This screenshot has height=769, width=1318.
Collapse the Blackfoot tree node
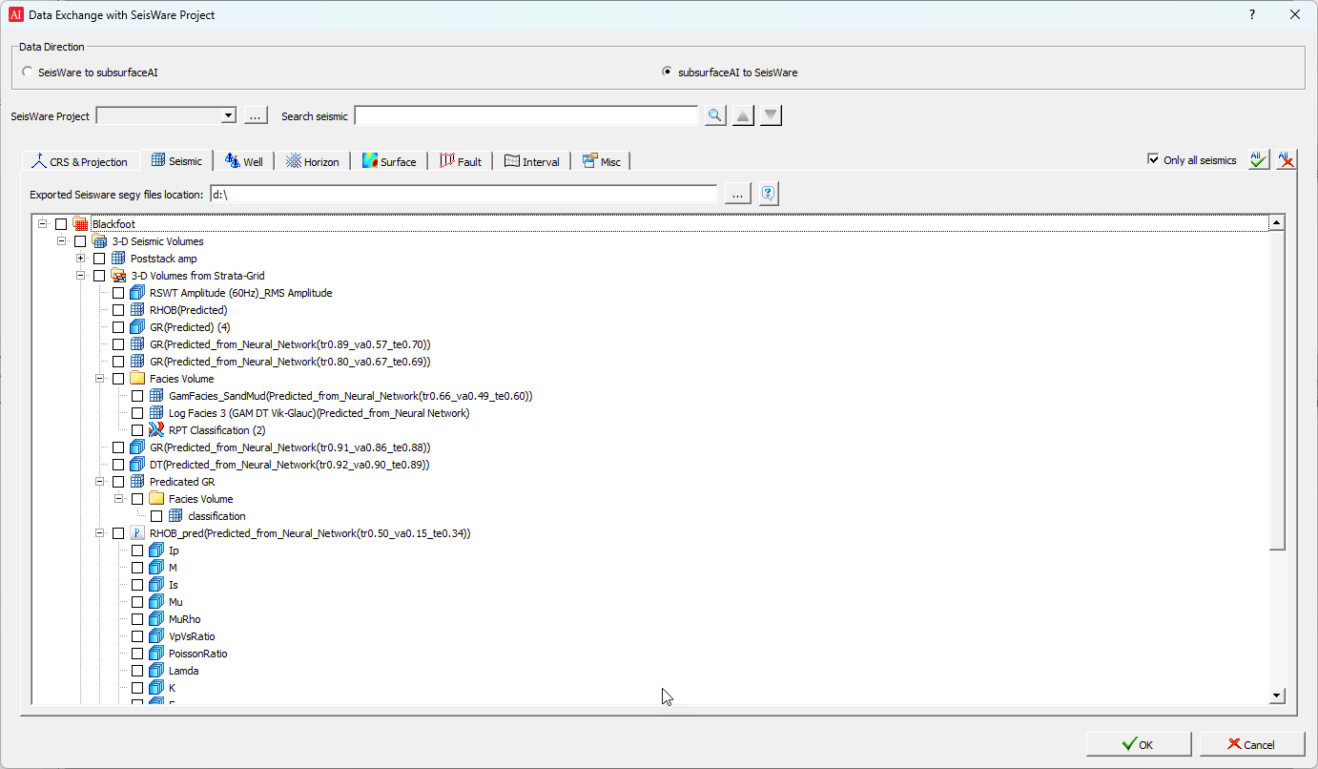pyautogui.click(x=42, y=224)
